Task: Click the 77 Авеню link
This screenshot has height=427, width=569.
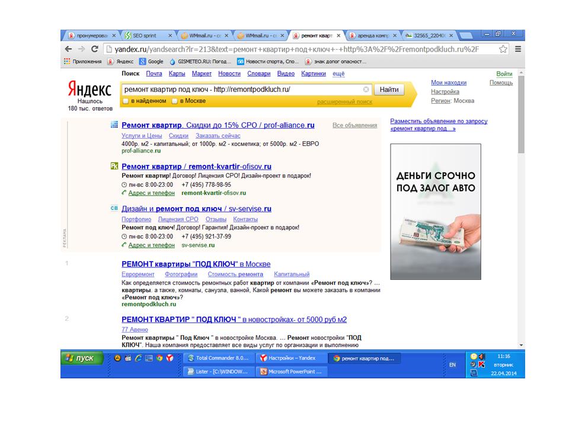Action: click(135, 329)
